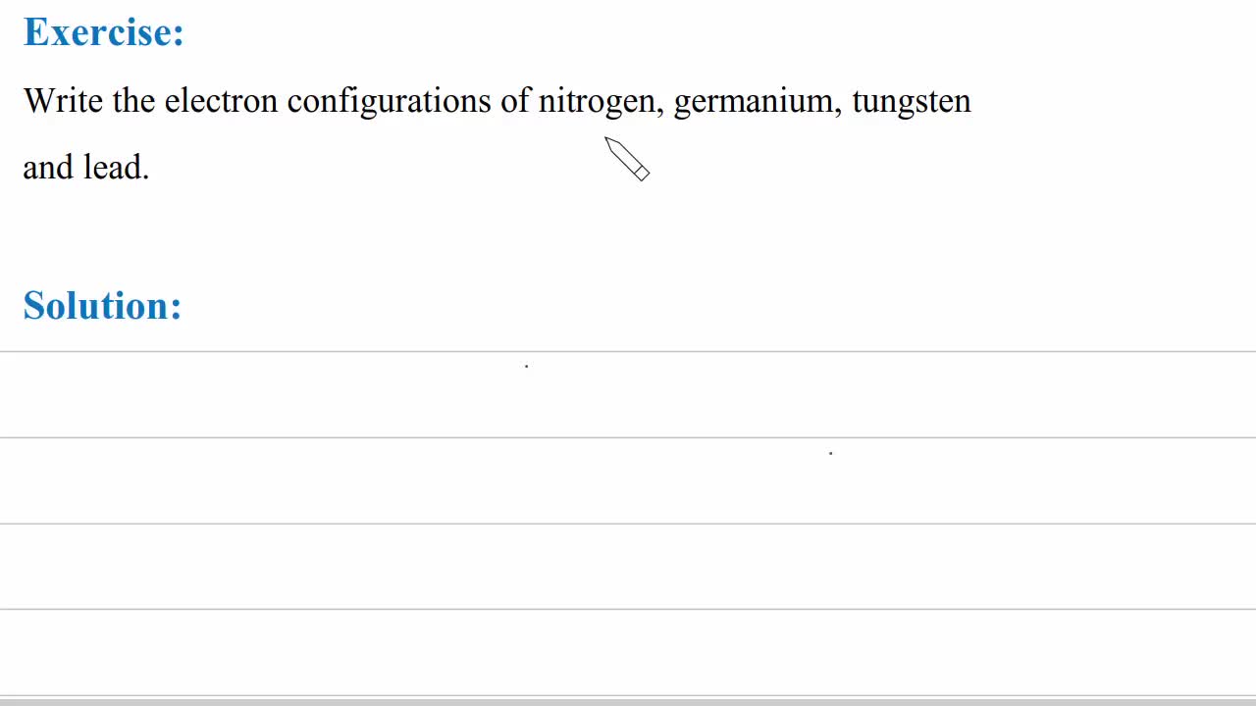
Task: Click the word and on the second line
Action: 48,168
